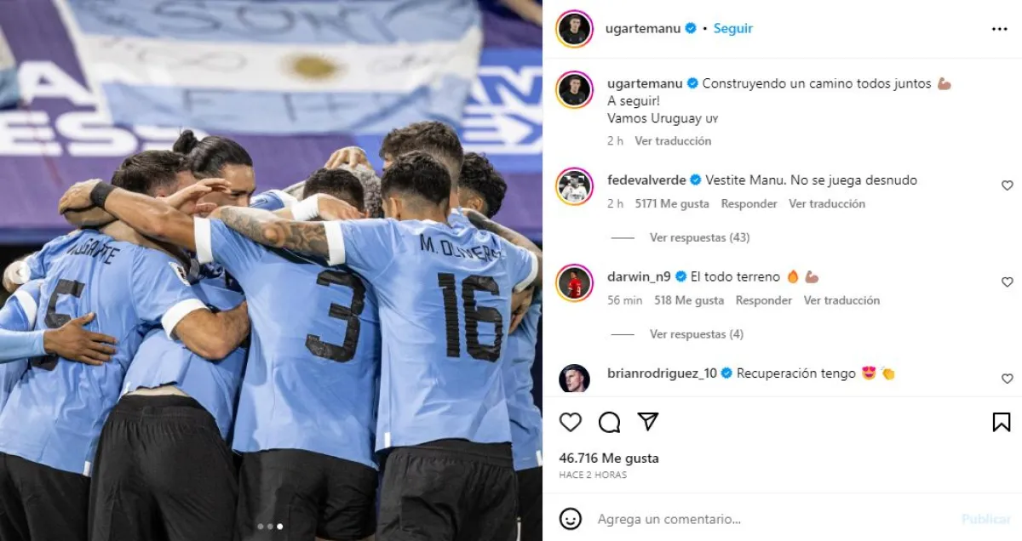
Task: Open the emoji picker smiley icon
Action: coord(571,519)
